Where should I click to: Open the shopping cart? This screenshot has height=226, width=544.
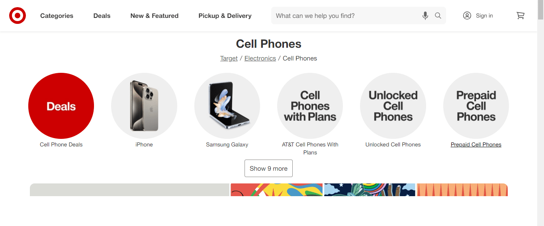[520, 16]
